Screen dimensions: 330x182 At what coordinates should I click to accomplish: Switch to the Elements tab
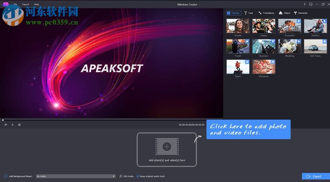coord(301,13)
